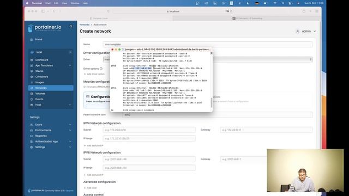Image resolution: width=349 pixels, height=196 pixels.
Task: Open the Shell menu
Action: point(48,3)
